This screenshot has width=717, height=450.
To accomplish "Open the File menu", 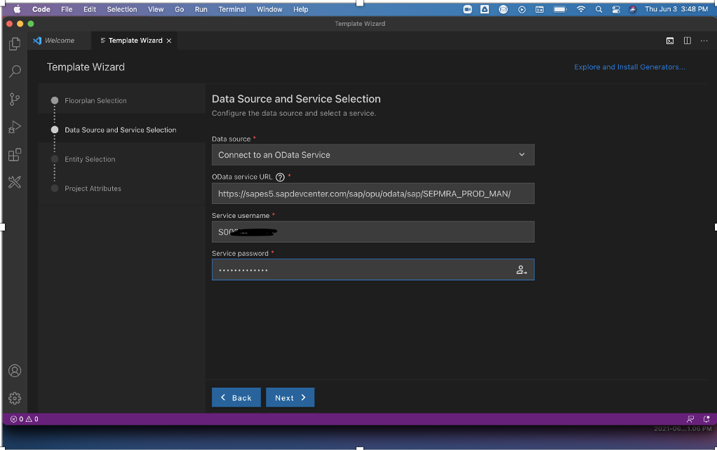I will point(67,9).
